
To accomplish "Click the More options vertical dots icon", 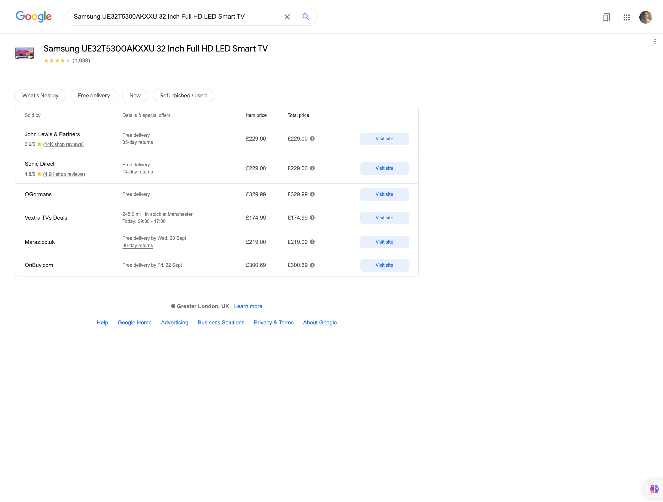I will pyautogui.click(x=655, y=42).
